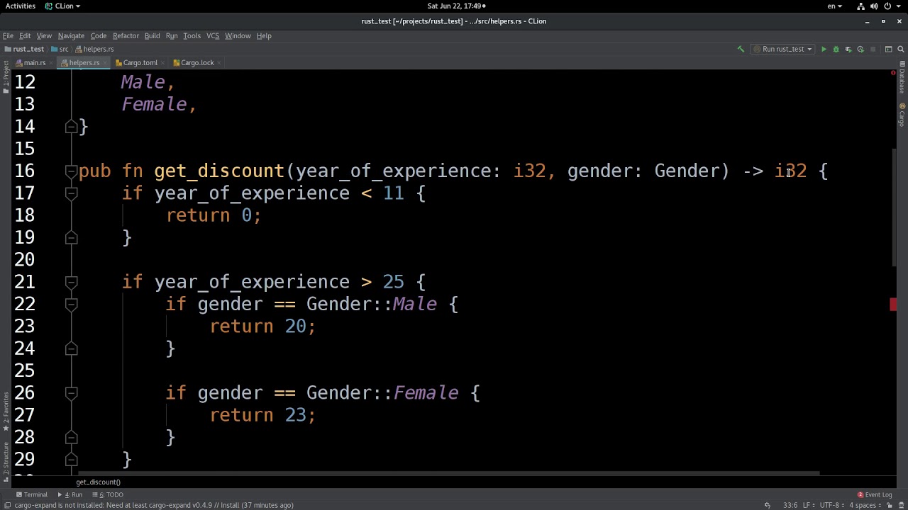Open the File menu
Screen dimensions: 908x510
[x=8, y=35]
